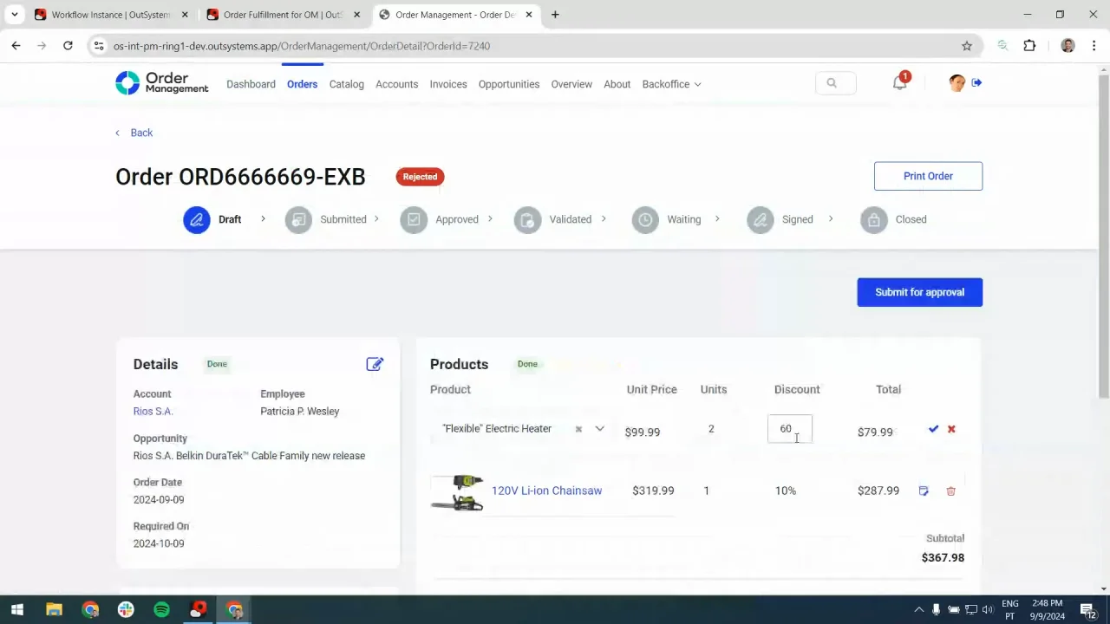Click the $287.99 chainsaw total
Viewport: 1110px width, 624px height.
pos(878,491)
